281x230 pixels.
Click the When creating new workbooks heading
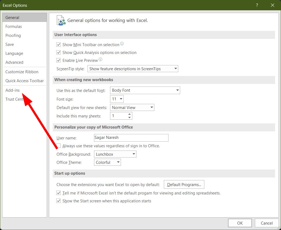[x=84, y=79]
